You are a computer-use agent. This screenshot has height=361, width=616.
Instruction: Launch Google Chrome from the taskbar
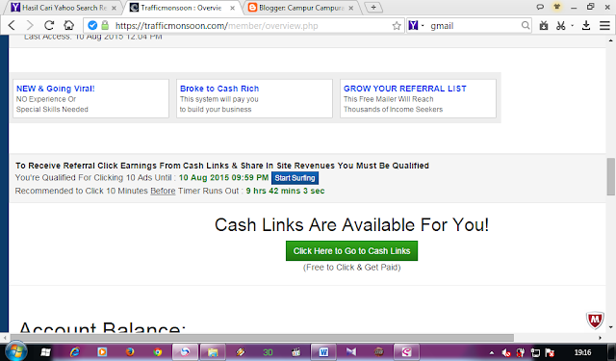click(x=158, y=352)
